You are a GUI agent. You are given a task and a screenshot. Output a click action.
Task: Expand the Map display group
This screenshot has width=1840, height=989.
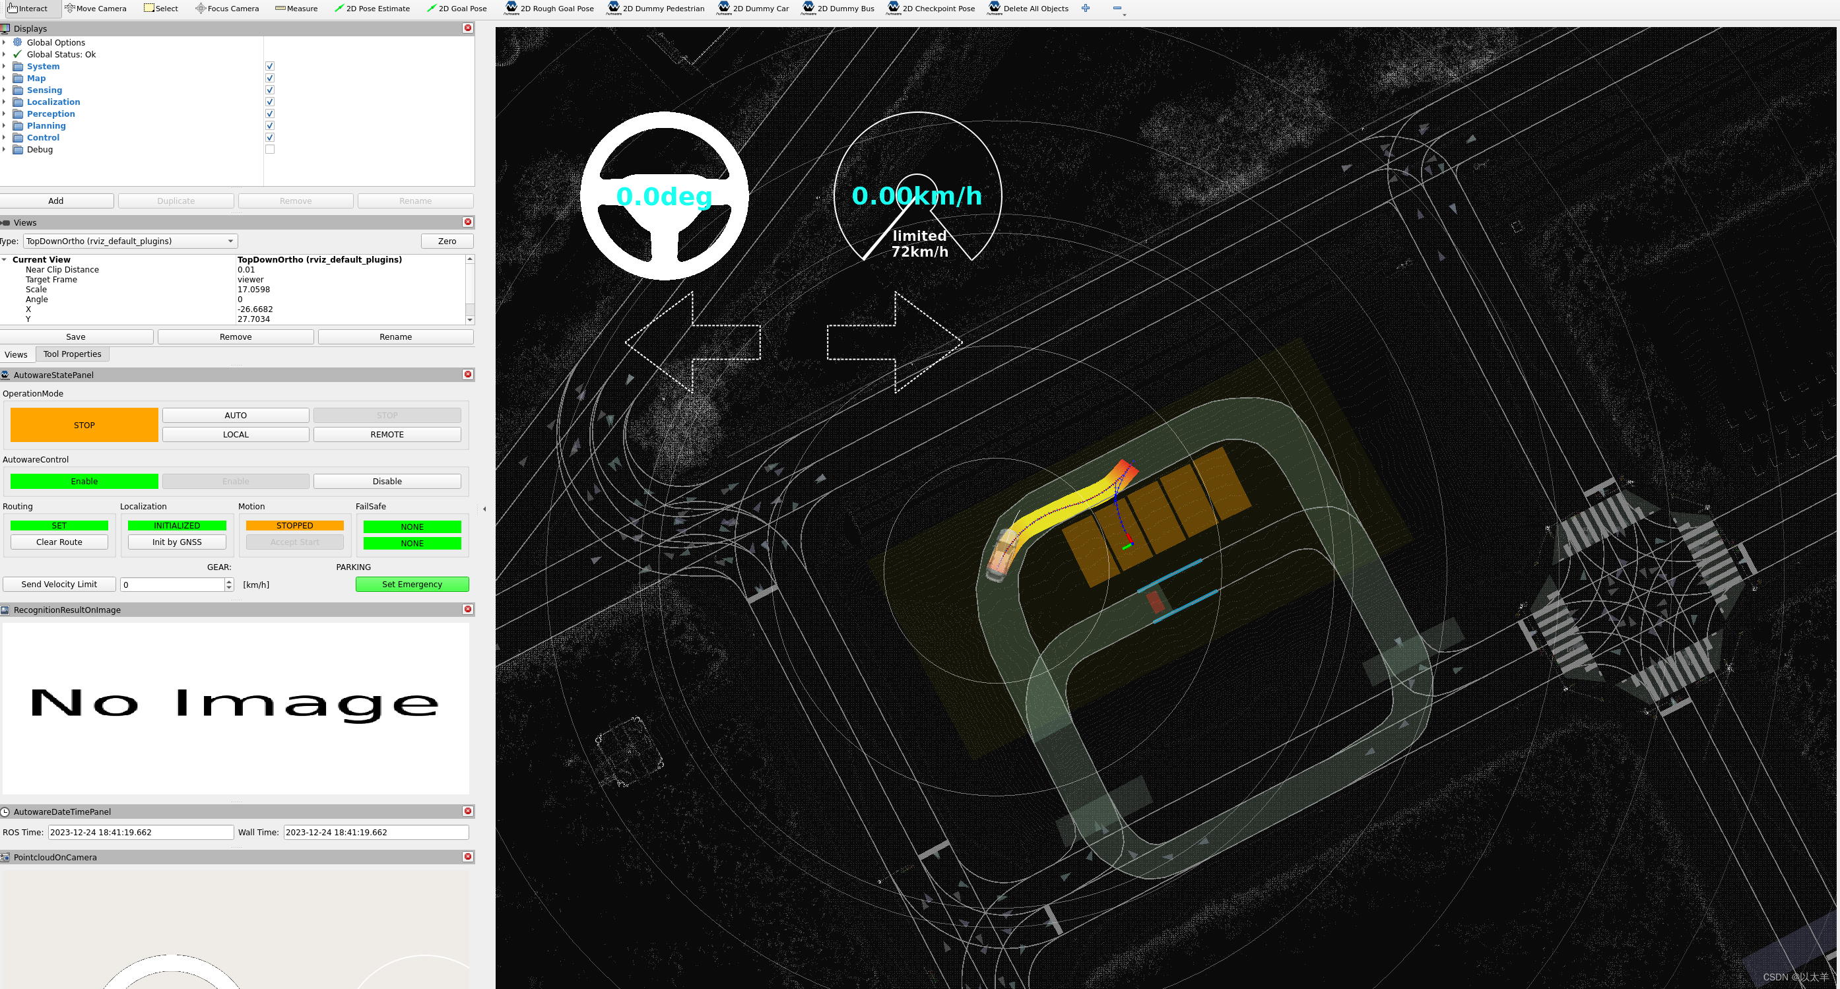(x=3, y=78)
